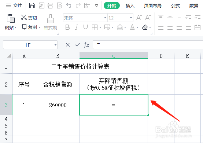This screenshot has height=143, width=203.
Task: Select cell B3 containing 260000
Action: tap(58, 105)
